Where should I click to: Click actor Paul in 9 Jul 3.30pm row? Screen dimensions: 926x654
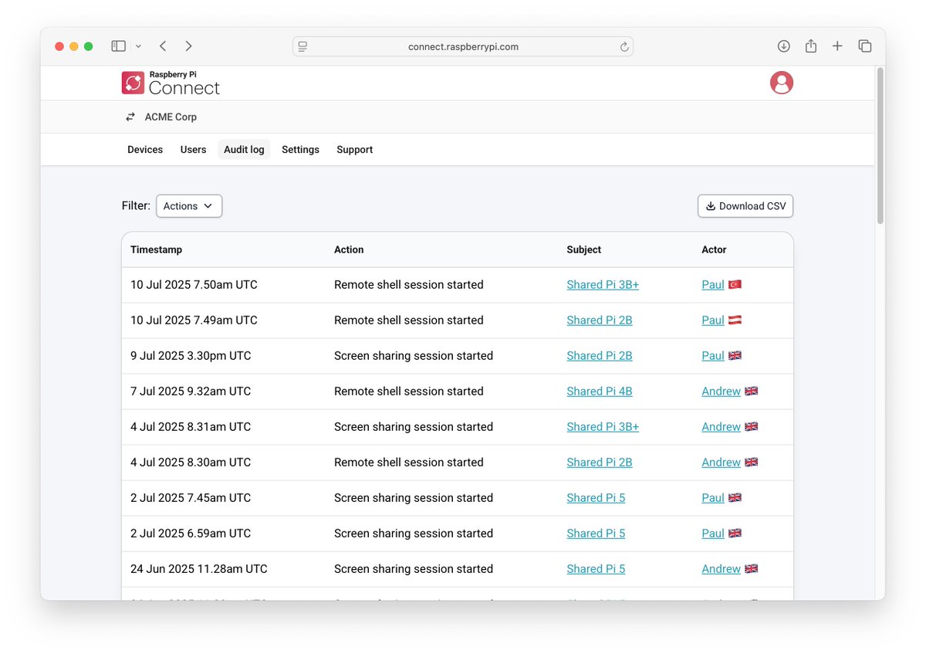[x=713, y=356]
